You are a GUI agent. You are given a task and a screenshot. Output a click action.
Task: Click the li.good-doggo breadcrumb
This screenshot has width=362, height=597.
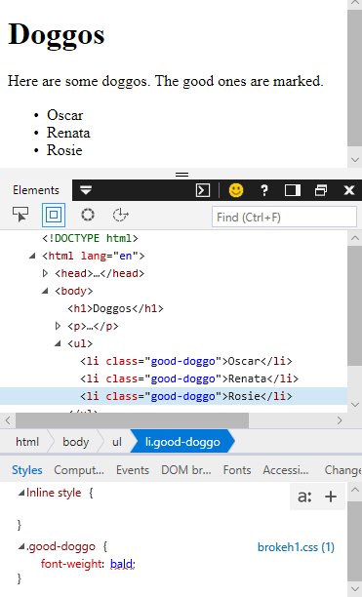(182, 442)
